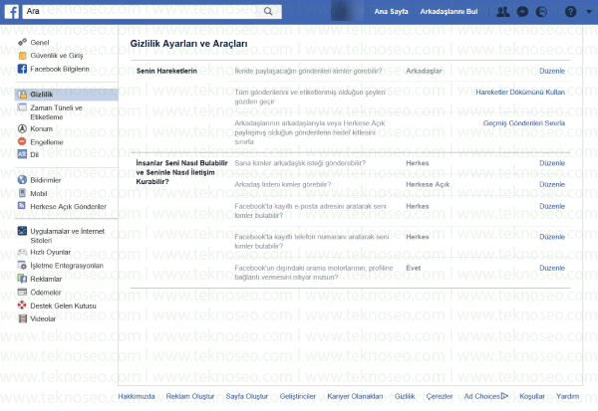Image resolution: width=598 pixels, height=411 pixels.
Task: Click the Güvenlik ve Giriş shield icon
Action: (x=23, y=56)
